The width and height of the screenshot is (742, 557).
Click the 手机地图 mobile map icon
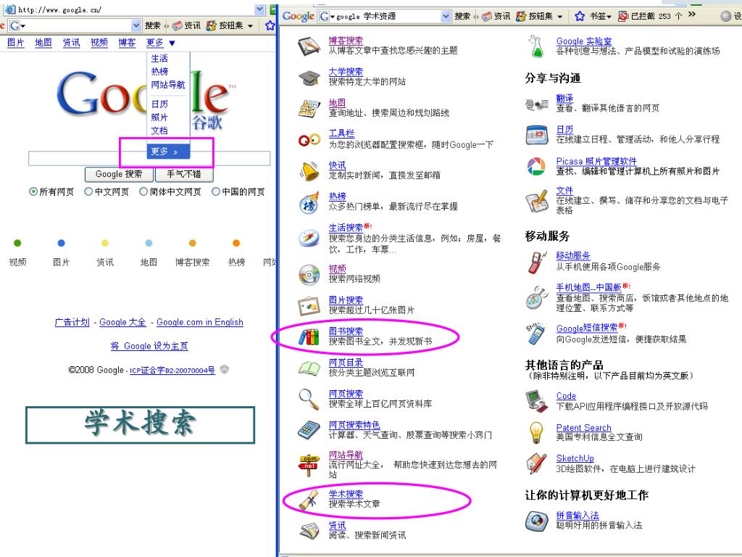[537, 297]
